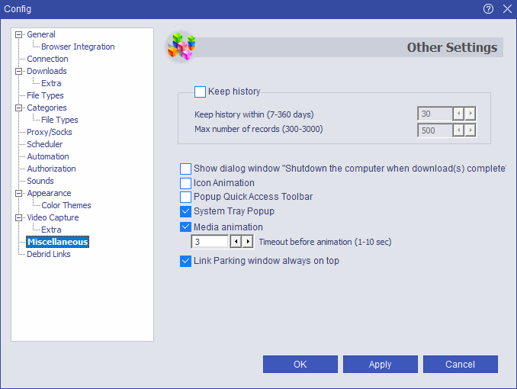Close the Config dialog window
Screen dimensions: 517x389
[507, 8]
